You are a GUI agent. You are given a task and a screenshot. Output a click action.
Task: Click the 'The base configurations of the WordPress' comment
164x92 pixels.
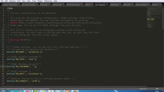(x=33, y=13)
